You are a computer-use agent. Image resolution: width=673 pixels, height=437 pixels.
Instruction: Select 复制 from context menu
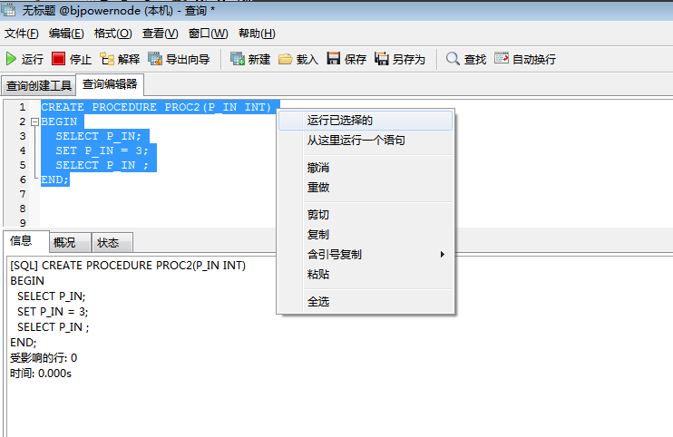point(366,235)
